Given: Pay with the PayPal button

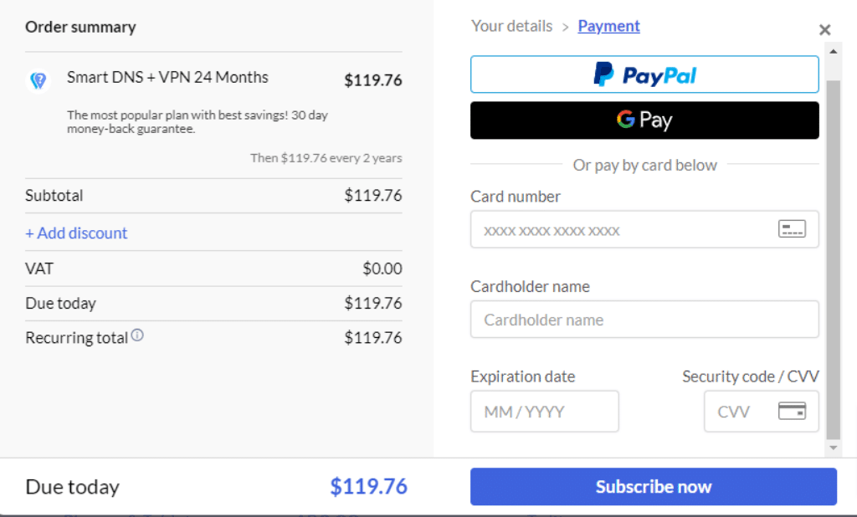Looking at the screenshot, I should [x=645, y=74].
